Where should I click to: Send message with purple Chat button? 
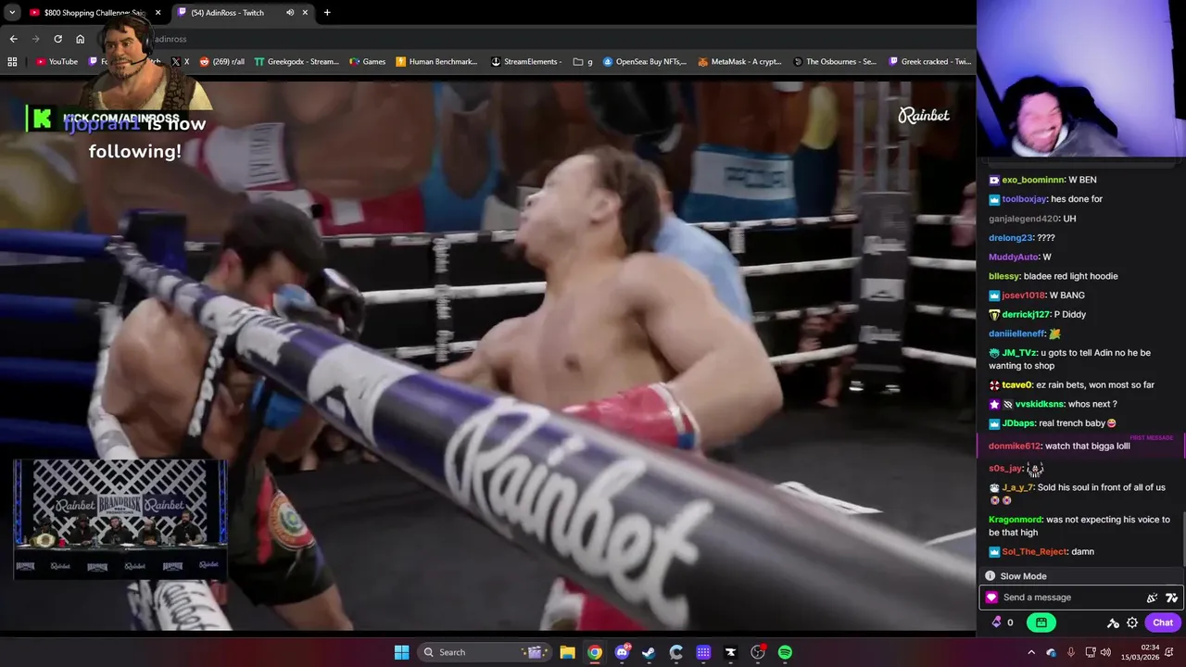1163,623
